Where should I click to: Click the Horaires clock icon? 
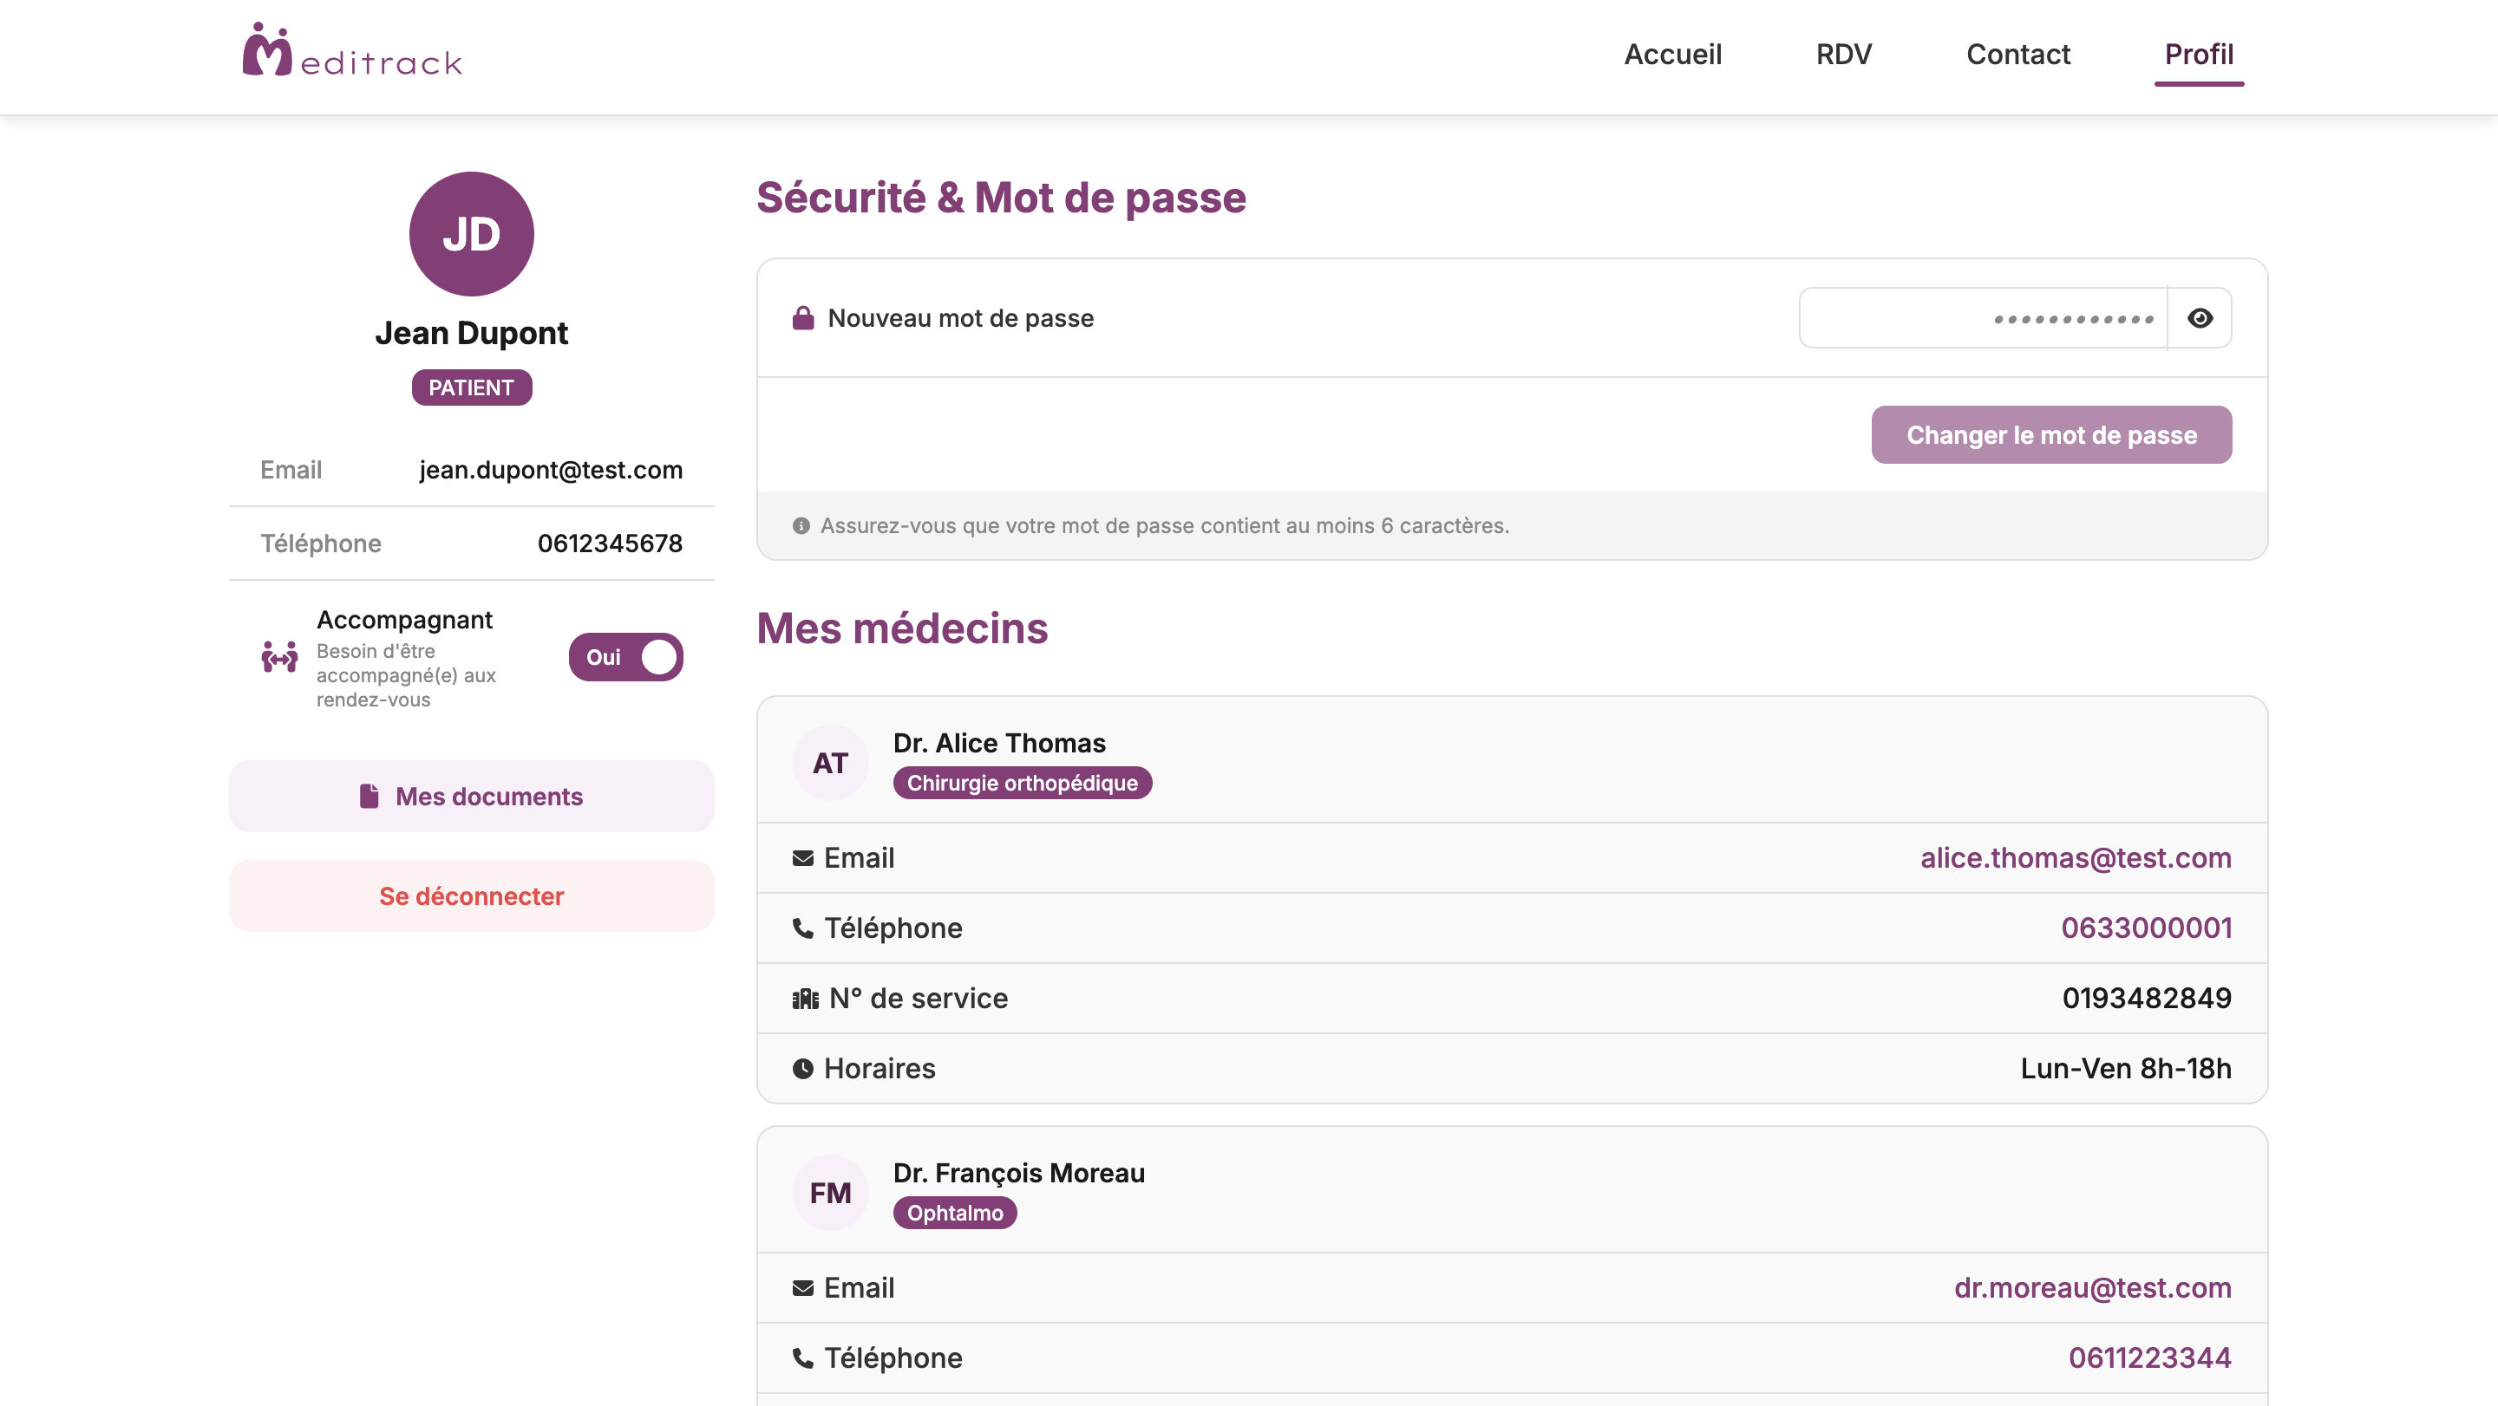point(803,1068)
